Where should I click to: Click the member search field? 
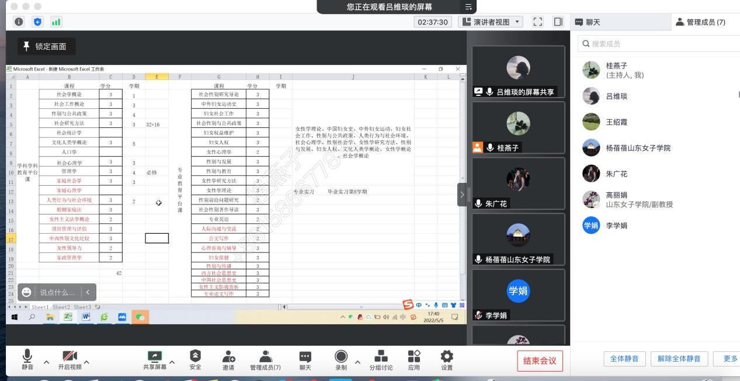pos(654,44)
